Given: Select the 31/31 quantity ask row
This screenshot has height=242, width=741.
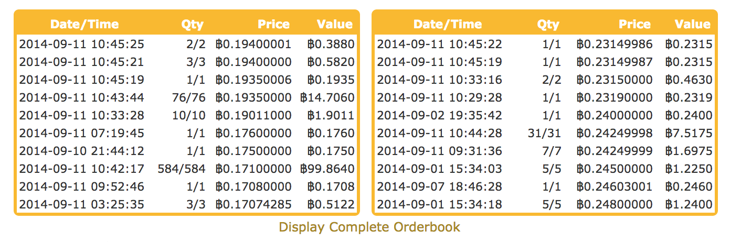Looking at the screenshot, I should click(x=544, y=133).
